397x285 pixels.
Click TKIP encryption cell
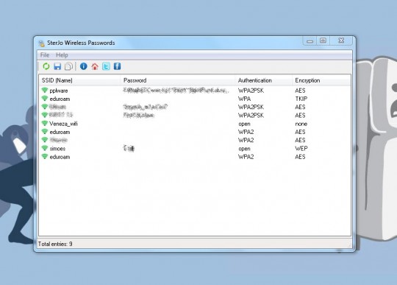pos(301,99)
